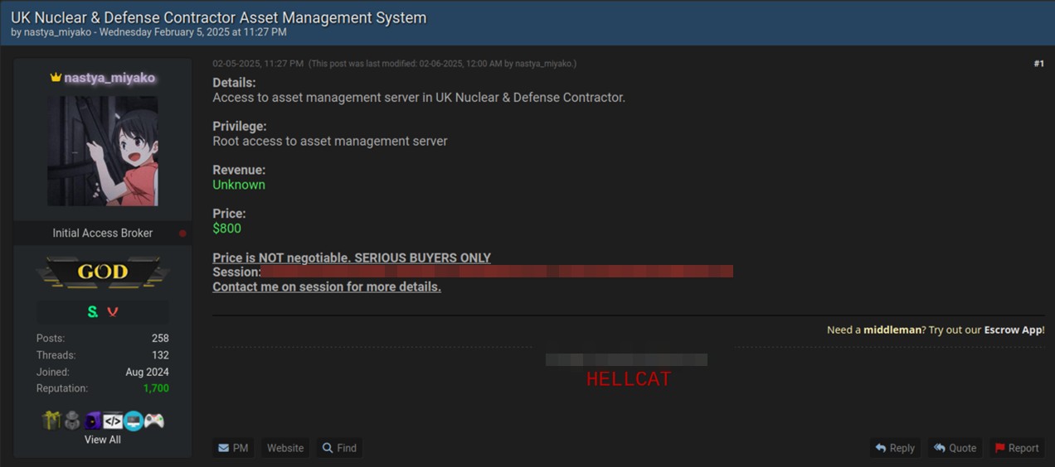1055x467 pixels.
Task: View All awards for this user
Action: (x=102, y=440)
